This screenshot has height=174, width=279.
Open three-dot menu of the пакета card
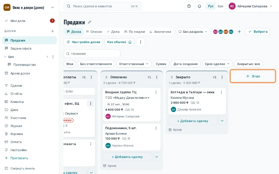pyautogui.click(x=91, y=144)
